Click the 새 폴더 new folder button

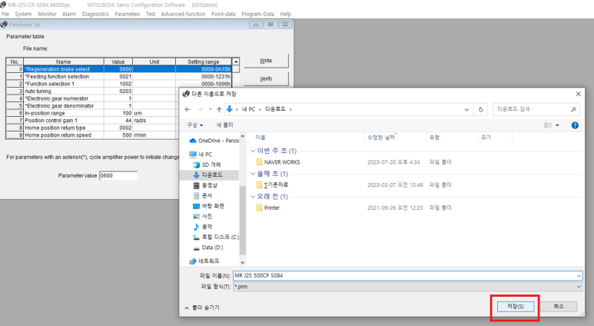[x=224, y=125]
